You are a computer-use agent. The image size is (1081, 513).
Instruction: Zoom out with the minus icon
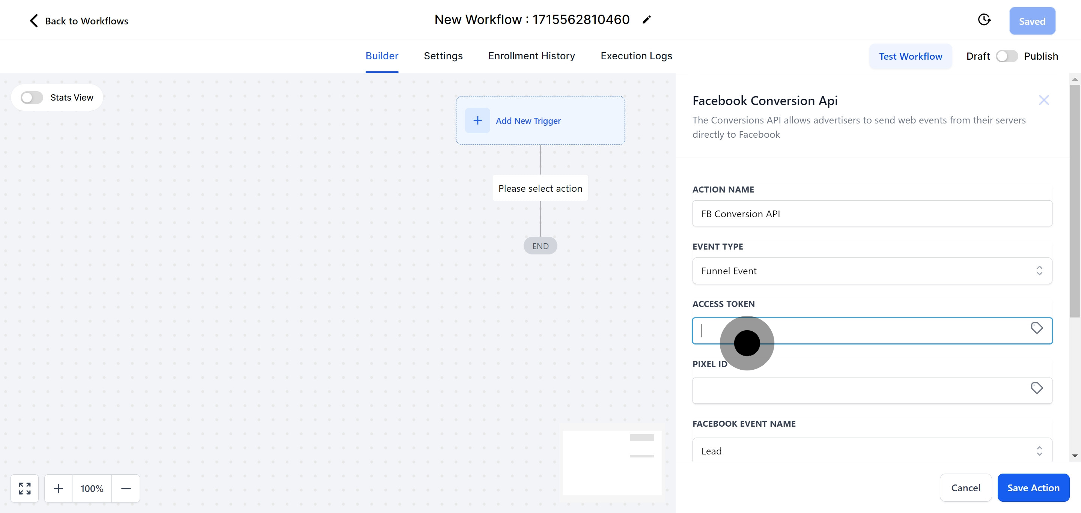[126, 488]
